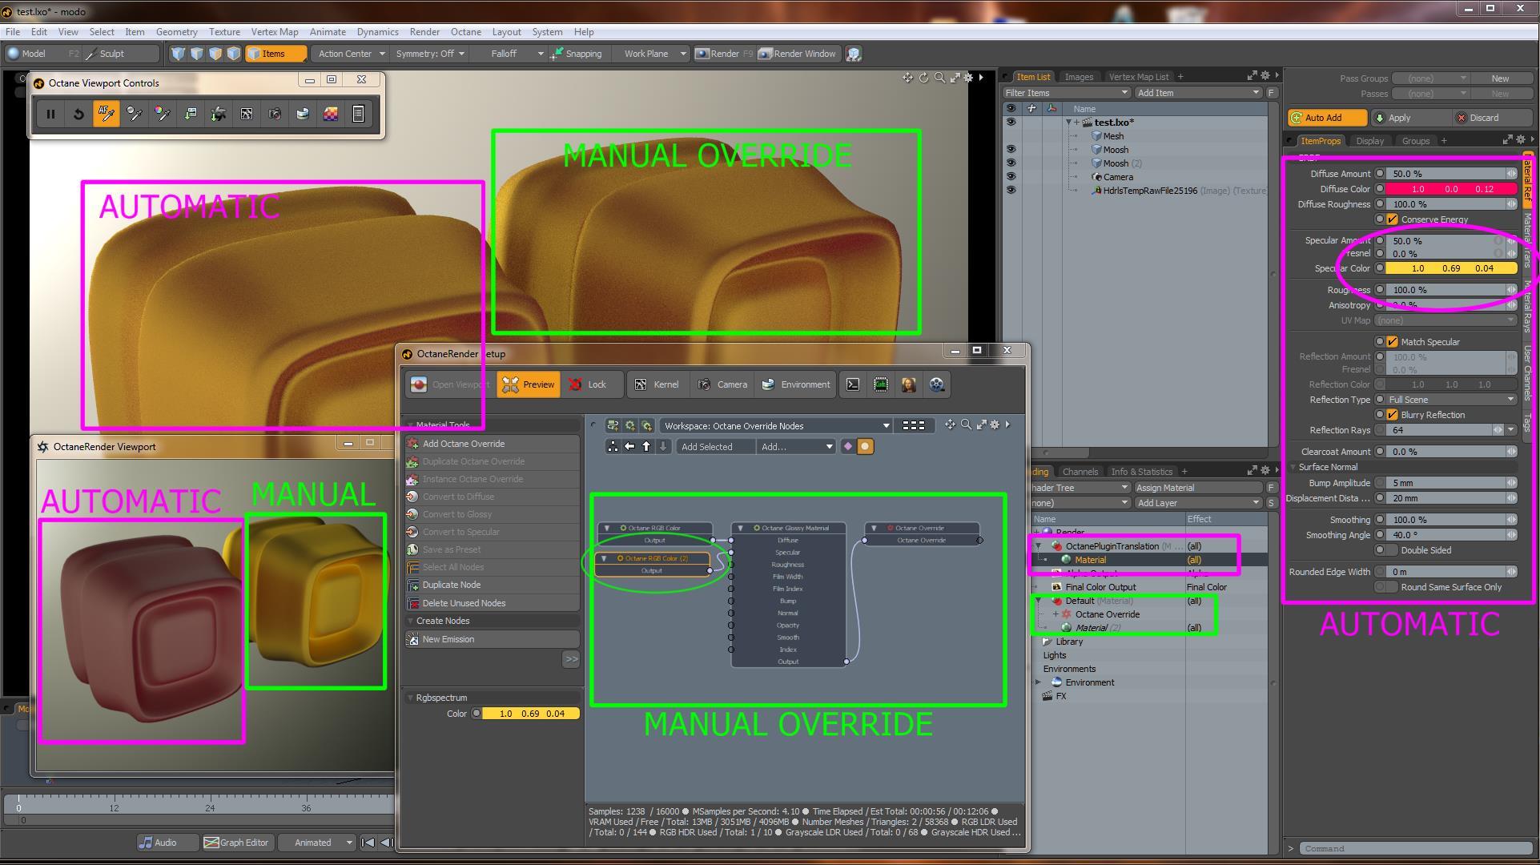Image resolution: width=1540 pixels, height=865 pixels.
Task: Pause rendering in Octane Viewport Controls
Action: [50, 114]
